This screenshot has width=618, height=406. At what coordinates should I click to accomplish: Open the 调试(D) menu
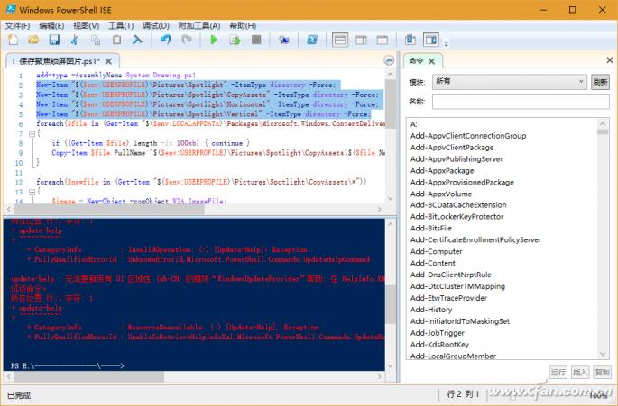click(x=156, y=25)
